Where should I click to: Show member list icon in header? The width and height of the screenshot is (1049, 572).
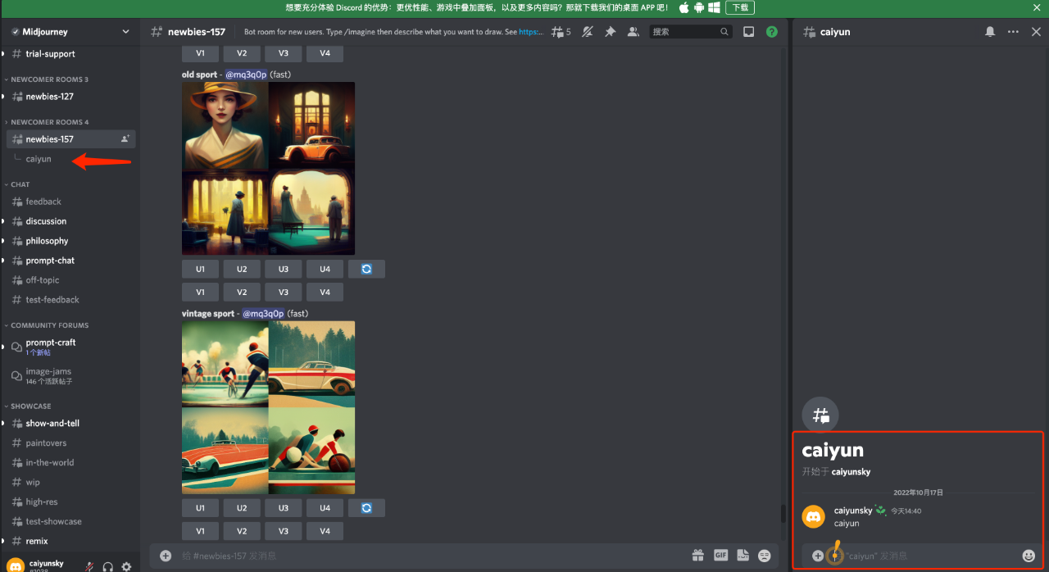(x=633, y=32)
